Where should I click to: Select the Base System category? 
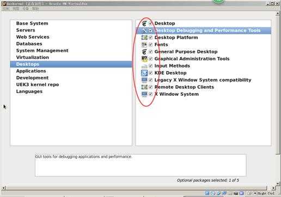tap(71, 23)
